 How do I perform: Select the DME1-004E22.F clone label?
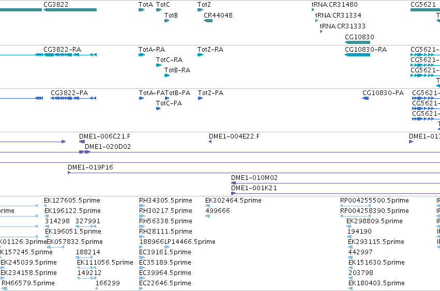(x=234, y=136)
